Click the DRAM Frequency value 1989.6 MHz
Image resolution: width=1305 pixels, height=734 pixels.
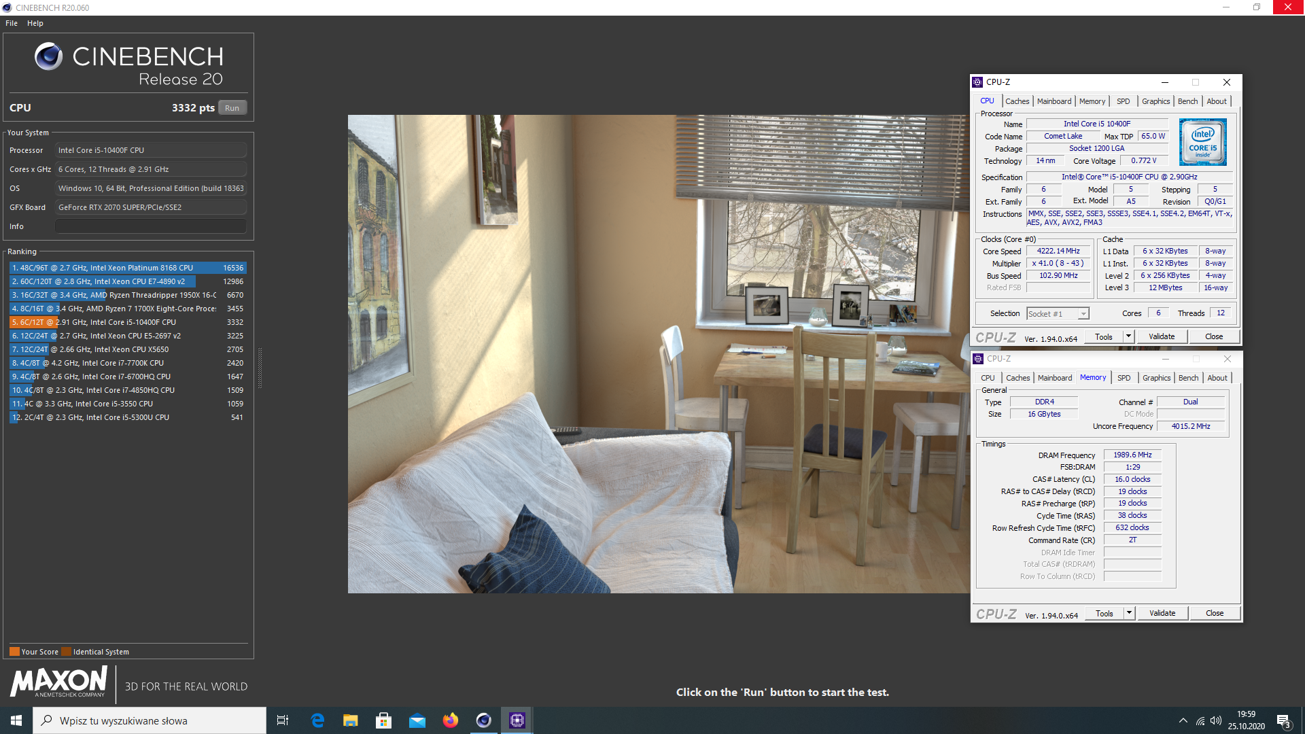pyautogui.click(x=1132, y=455)
